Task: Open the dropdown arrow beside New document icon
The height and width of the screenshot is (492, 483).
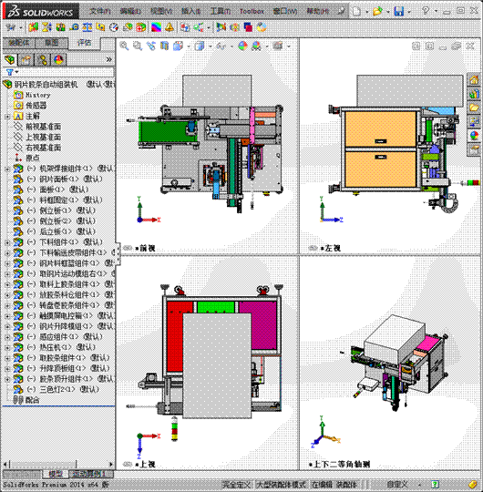Action: click(367, 12)
